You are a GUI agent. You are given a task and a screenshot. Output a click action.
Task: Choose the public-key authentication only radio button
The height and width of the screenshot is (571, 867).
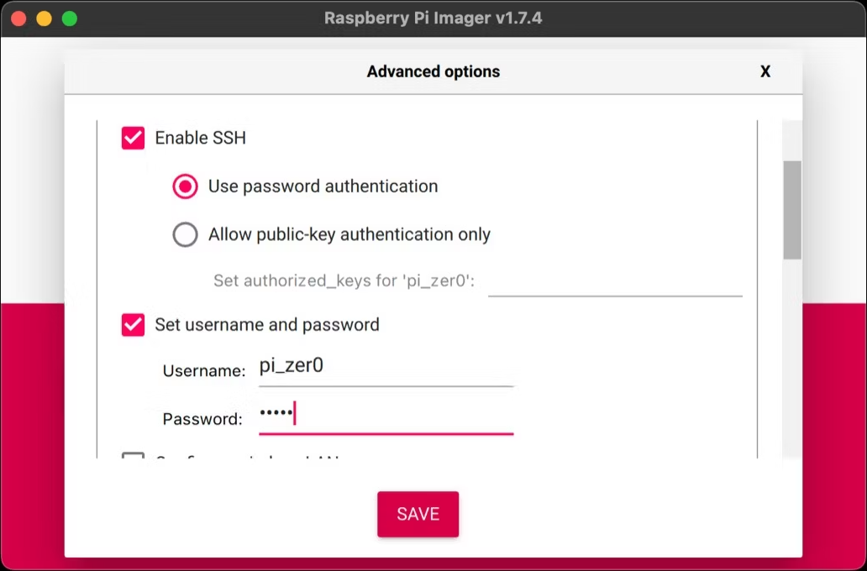tap(185, 234)
